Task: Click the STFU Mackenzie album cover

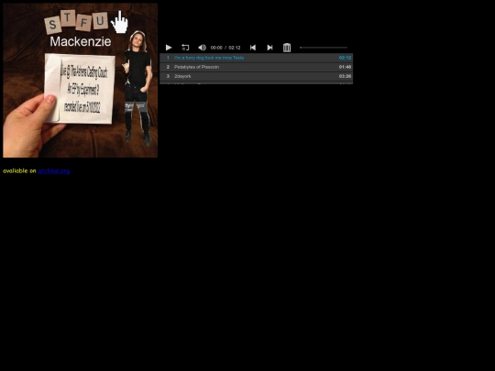Action: [x=80, y=80]
